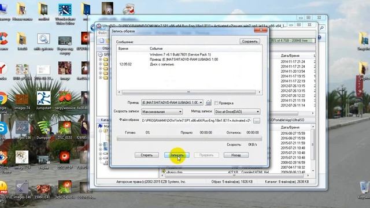The width and height of the screenshot is (370, 208).
Task: Select the row dated 2015-07-21 11:59 in the lower list
Action: (x=293, y=143)
